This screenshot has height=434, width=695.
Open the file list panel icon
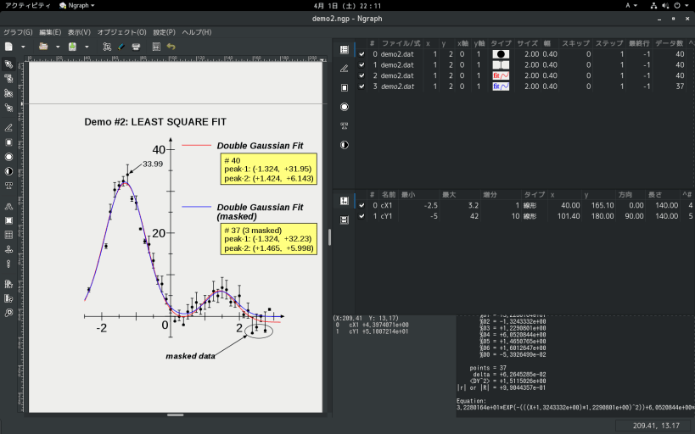344,50
